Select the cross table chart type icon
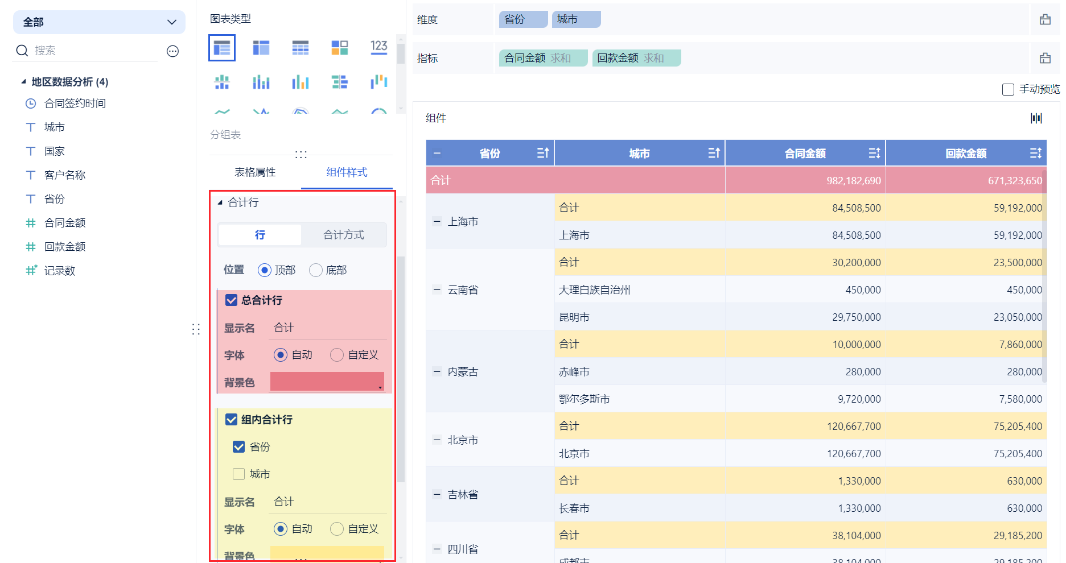 [x=261, y=48]
